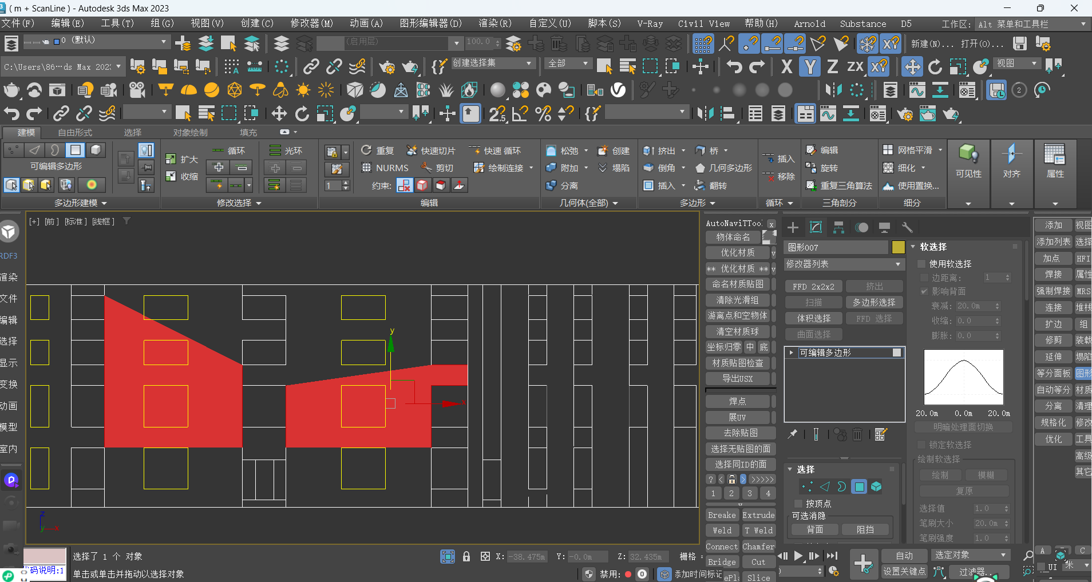Screen dimensions: 1092x582
Task: Click the soft selection falloff curve graph
Action: (963, 377)
